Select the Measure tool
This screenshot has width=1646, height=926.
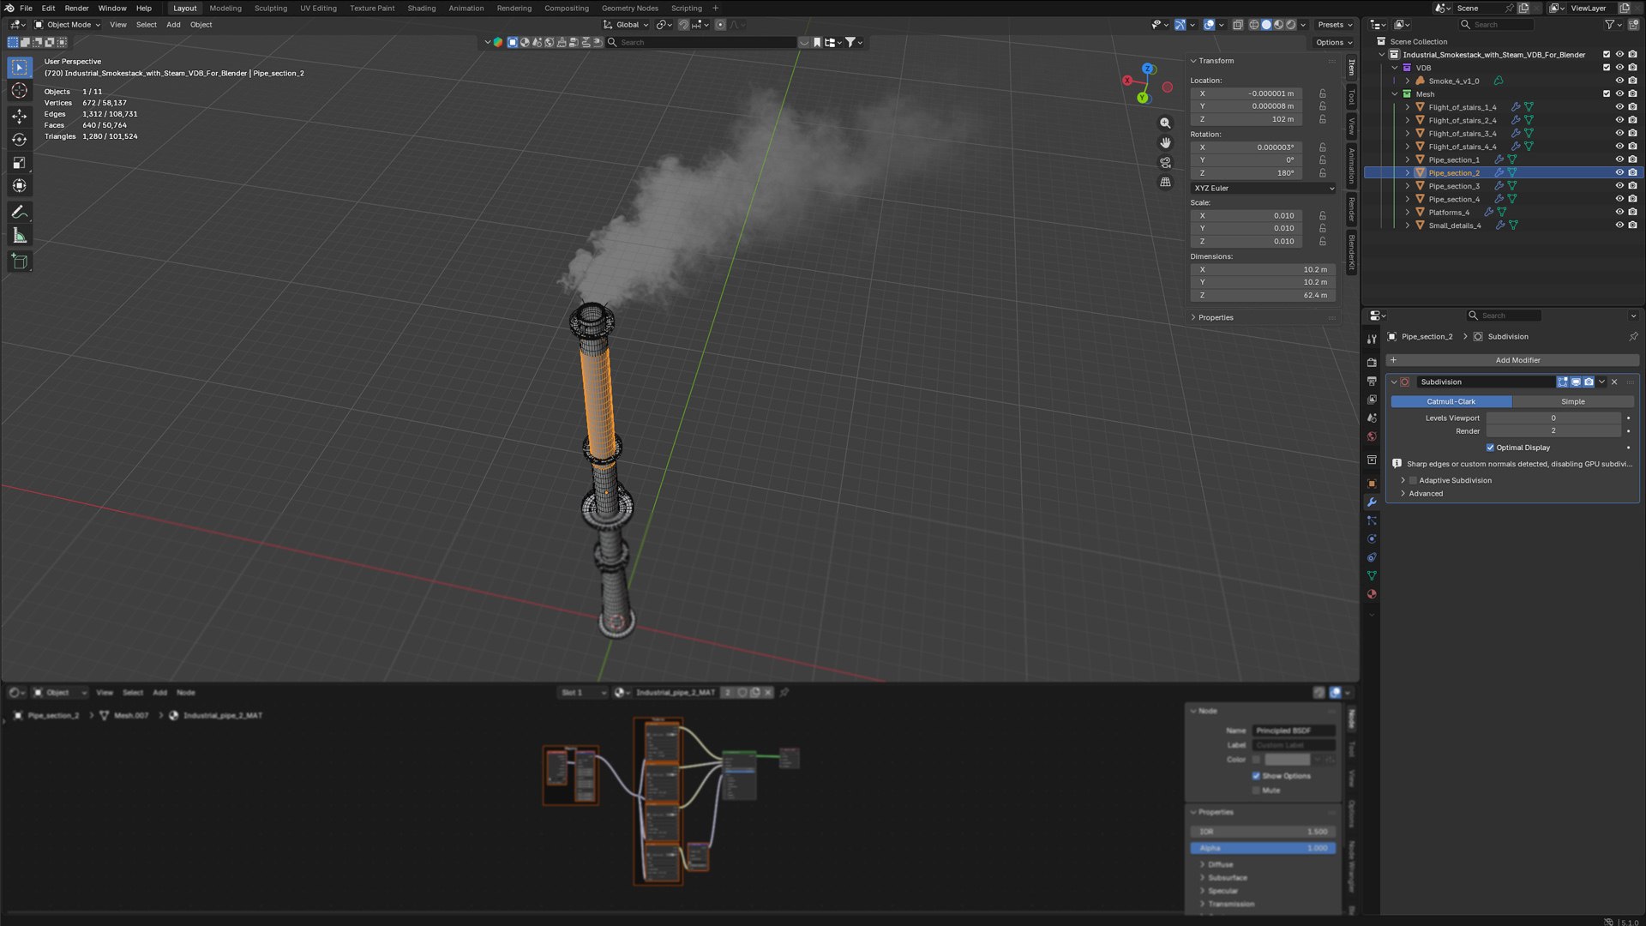coord(20,236)
